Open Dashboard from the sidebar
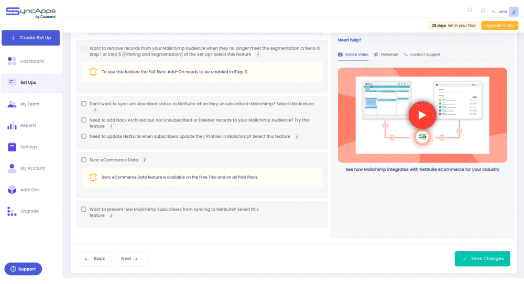524x284 pixels. click(x=31, y=61)
